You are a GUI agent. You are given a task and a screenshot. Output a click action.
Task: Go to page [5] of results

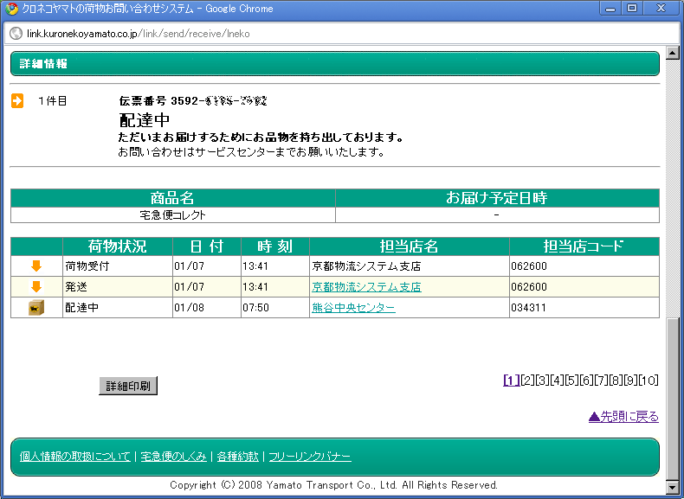coord(571,381)
